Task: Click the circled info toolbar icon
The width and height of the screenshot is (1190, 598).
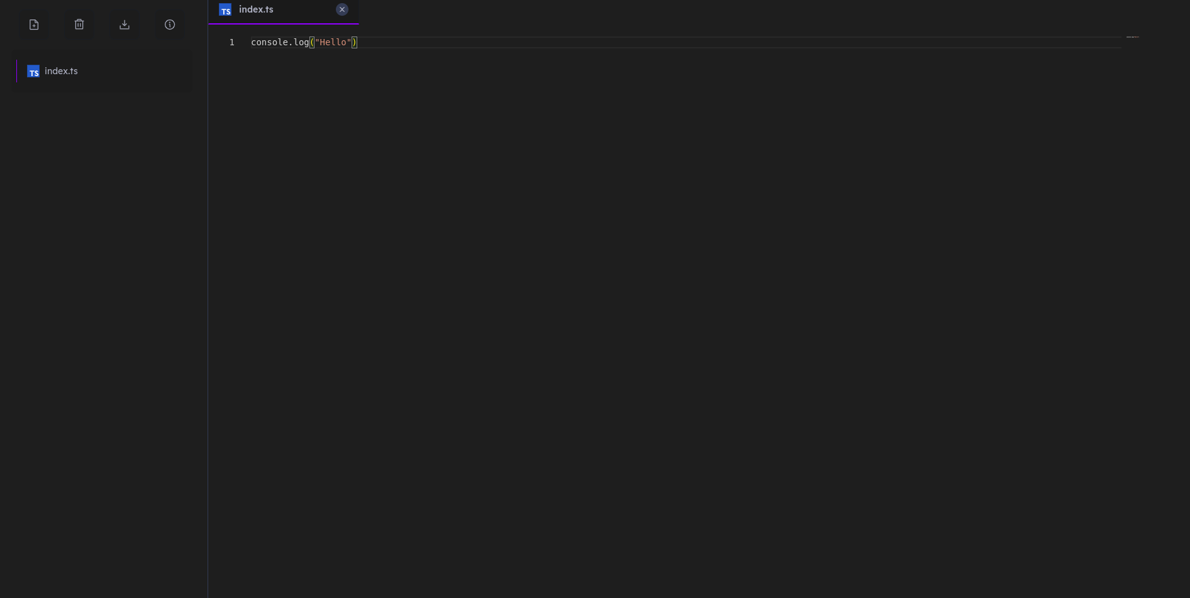Action: (169, 25)
